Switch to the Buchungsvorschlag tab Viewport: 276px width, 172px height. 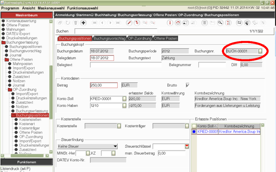pyautogui.click(x=109, y=39)
